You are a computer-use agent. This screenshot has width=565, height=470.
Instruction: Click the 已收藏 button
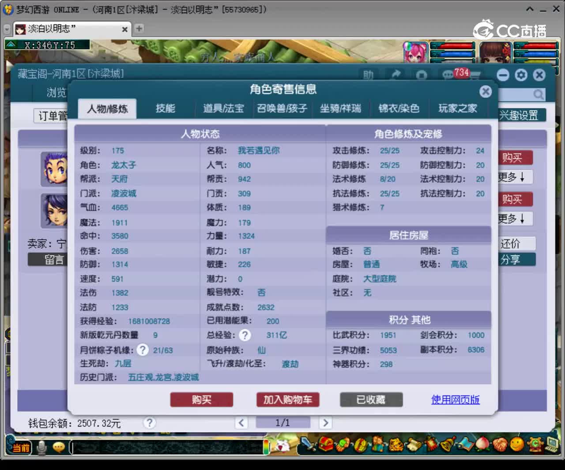click(371, 400)
